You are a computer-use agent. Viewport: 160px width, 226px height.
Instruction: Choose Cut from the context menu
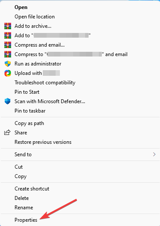pos(18,167)
